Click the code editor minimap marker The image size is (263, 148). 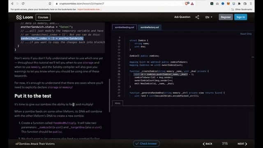(x=253, y=57)
